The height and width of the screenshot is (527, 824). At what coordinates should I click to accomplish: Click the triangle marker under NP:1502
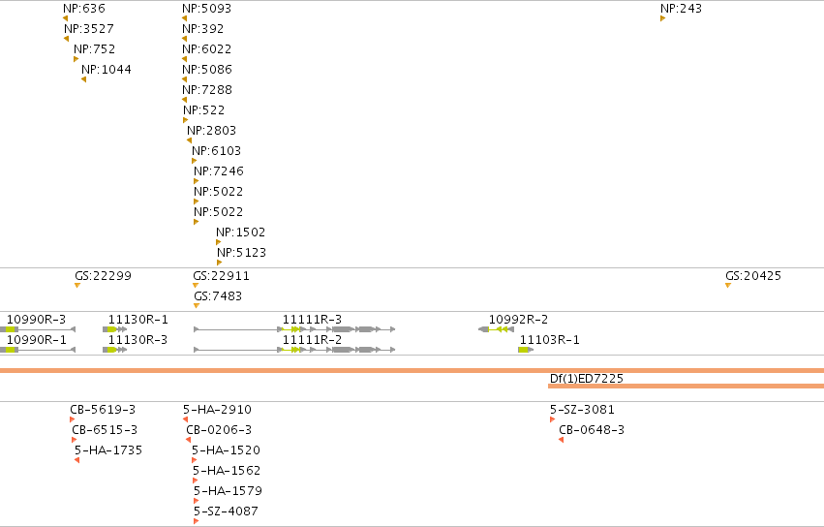[x=219, y=242]
